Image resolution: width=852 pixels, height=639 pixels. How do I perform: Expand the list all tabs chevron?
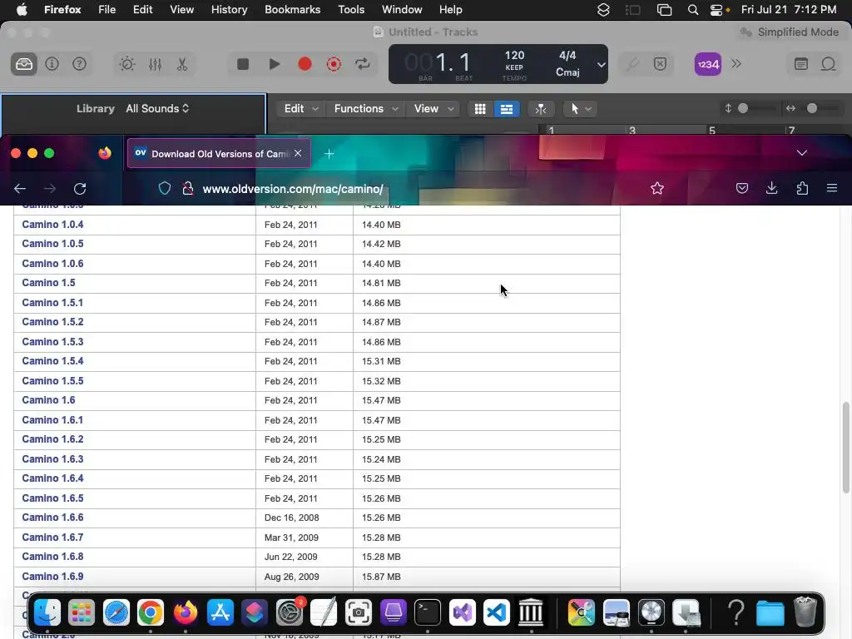(801, 153)
